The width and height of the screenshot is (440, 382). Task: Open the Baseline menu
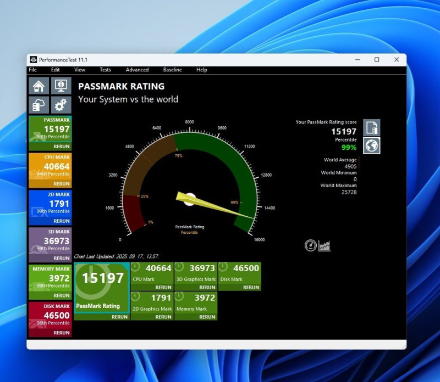[x=173, y=70]
